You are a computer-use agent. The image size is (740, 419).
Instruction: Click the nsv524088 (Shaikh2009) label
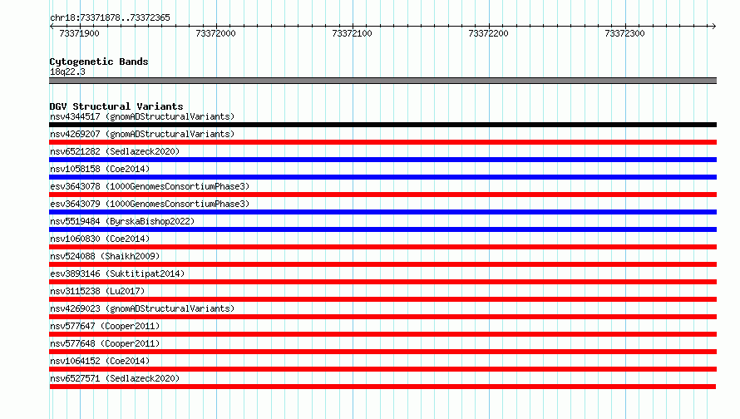click(x=105, y=256)
